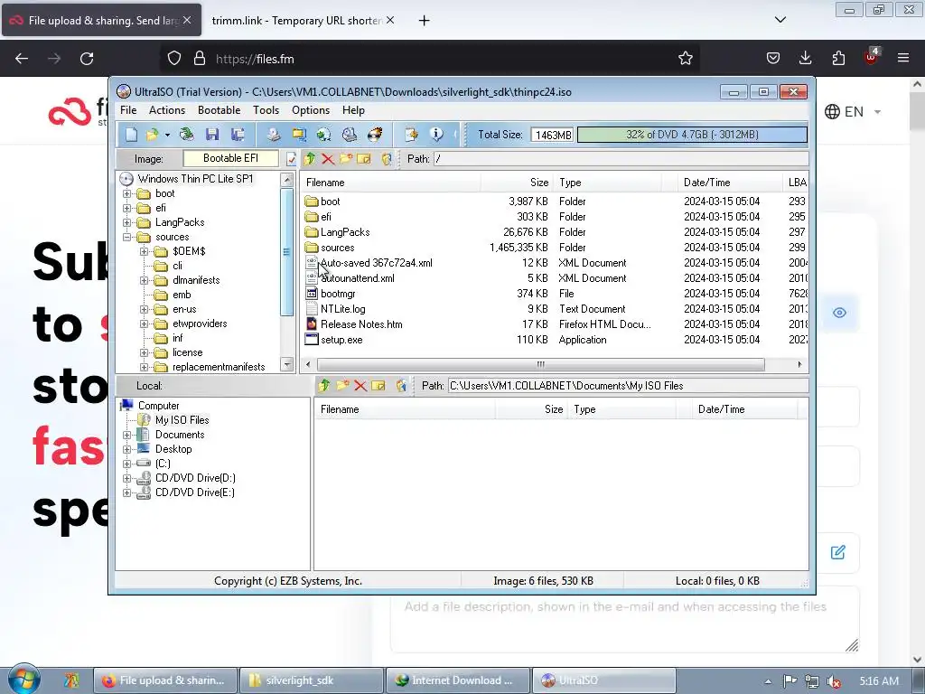Click the 32% of DVD 4.7GB capacity bar
The height and width of the screenshot is (694, 925).
coord(692,135)
